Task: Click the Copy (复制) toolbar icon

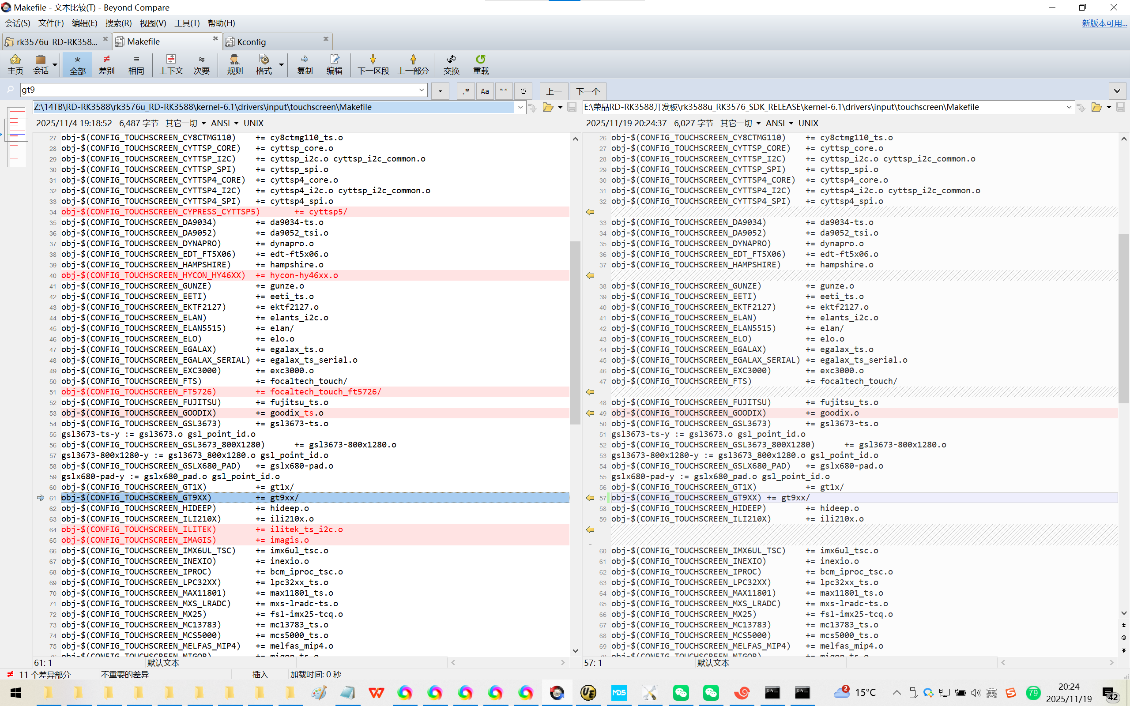Action: click(305, 64)
